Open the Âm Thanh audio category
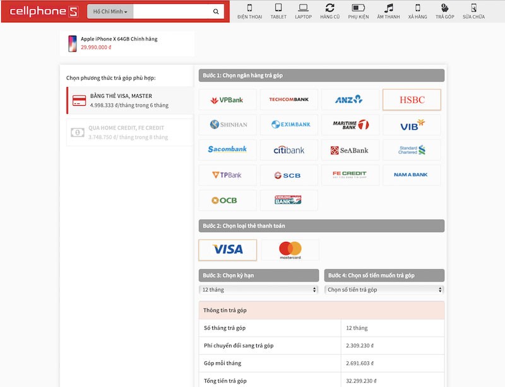Image resolution: width=505 pixels, height=387 pixels. click(x=388, y=11)
